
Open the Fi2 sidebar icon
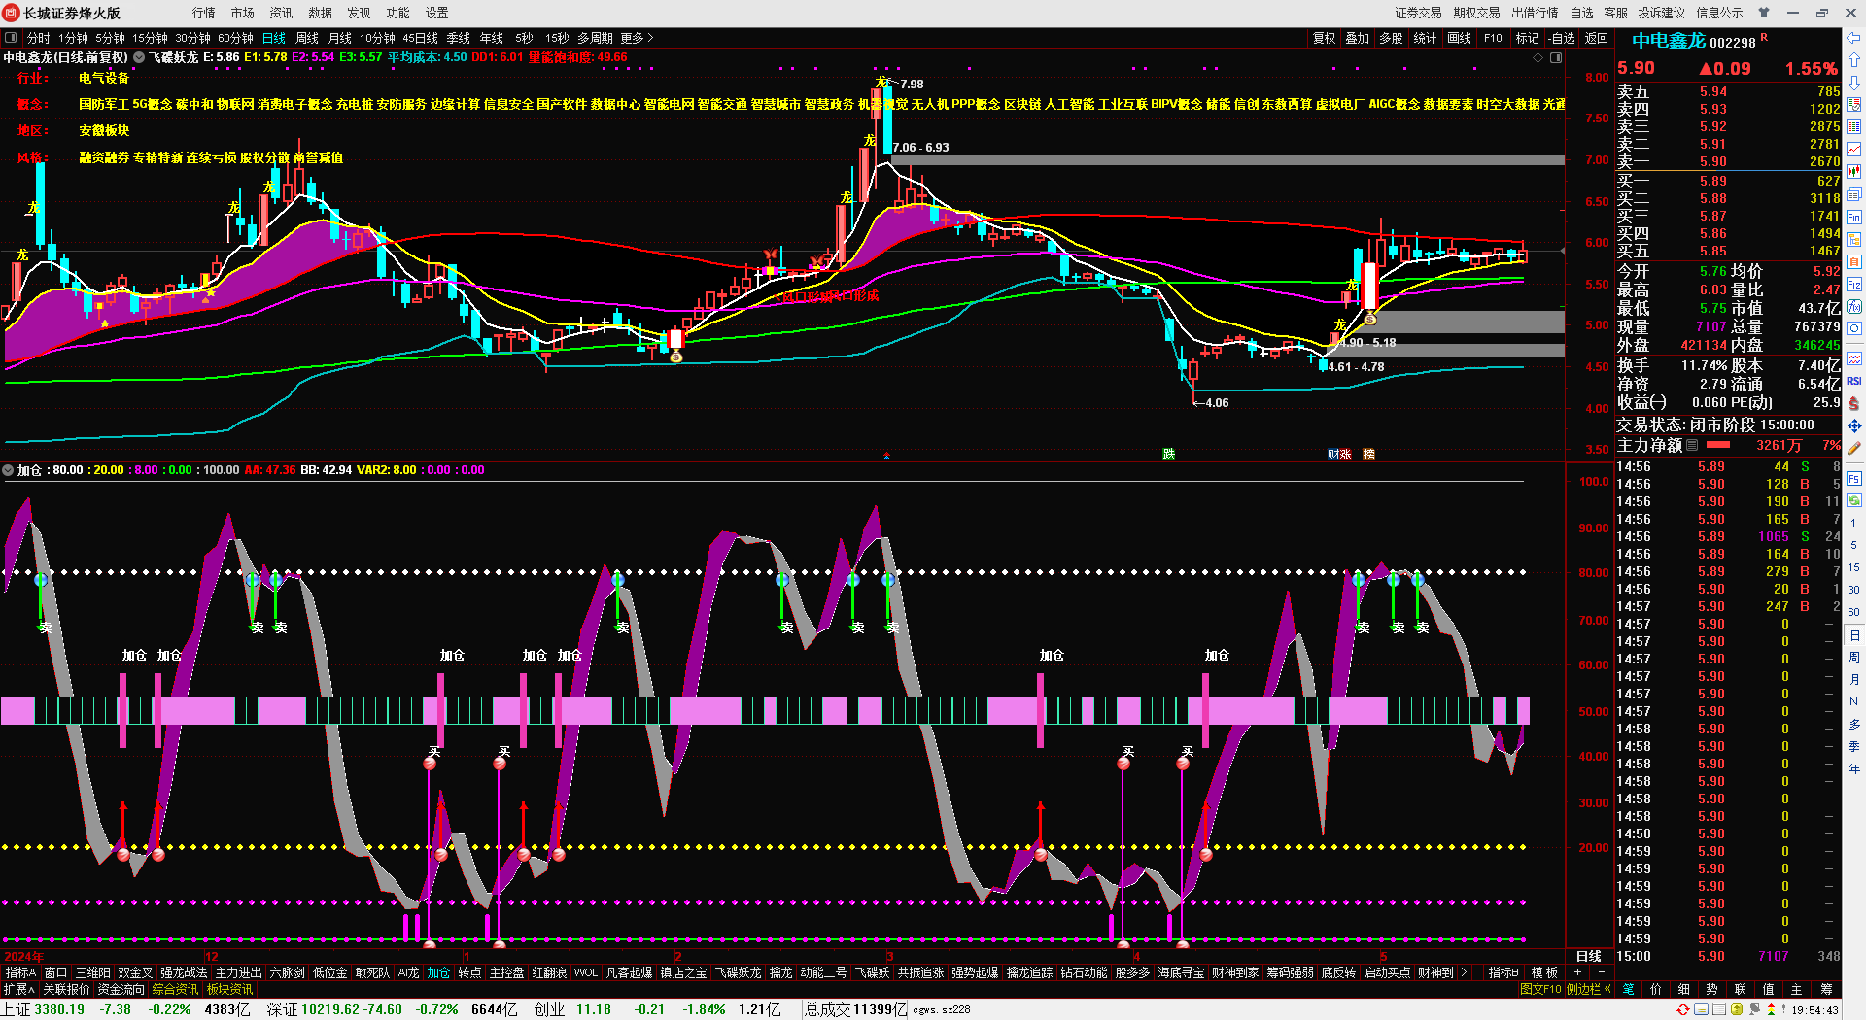pyautogui.click(x=1854, y=285)
